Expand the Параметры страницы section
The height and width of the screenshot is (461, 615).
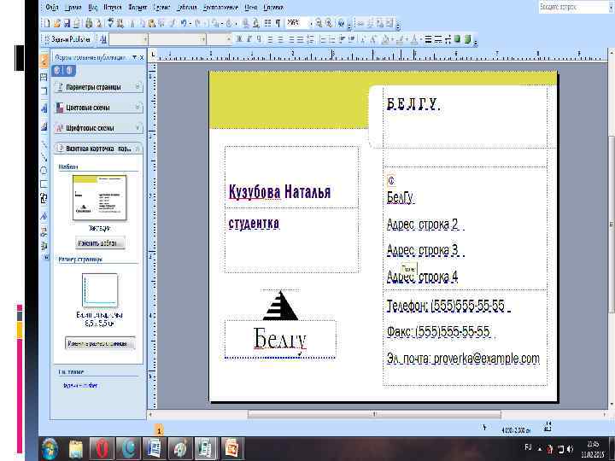[98, 87]
